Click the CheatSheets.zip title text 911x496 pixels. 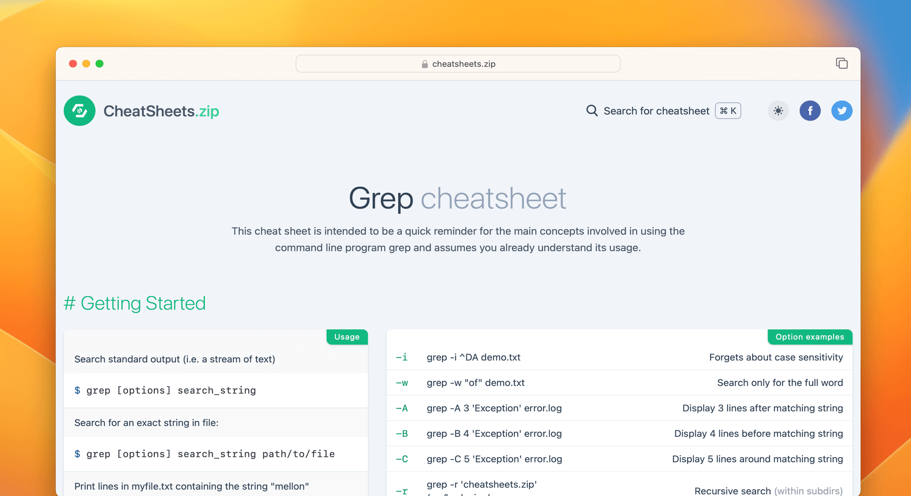coord(161,111)
